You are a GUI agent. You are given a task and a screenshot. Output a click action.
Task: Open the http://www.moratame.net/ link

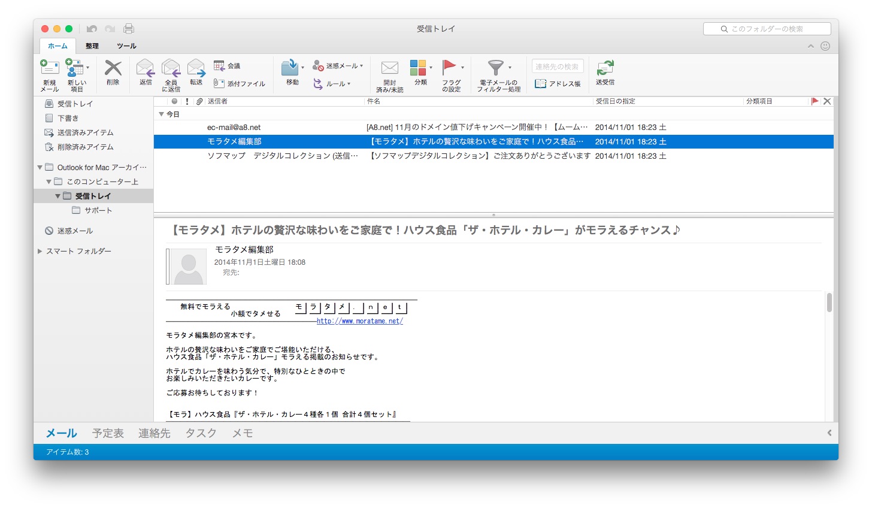(x=360, y=321)
